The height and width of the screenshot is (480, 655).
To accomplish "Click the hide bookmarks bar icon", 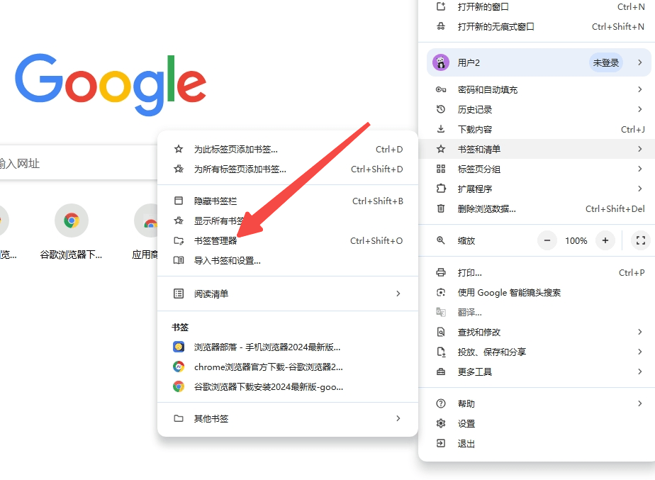I will click(x=179, y=201).
